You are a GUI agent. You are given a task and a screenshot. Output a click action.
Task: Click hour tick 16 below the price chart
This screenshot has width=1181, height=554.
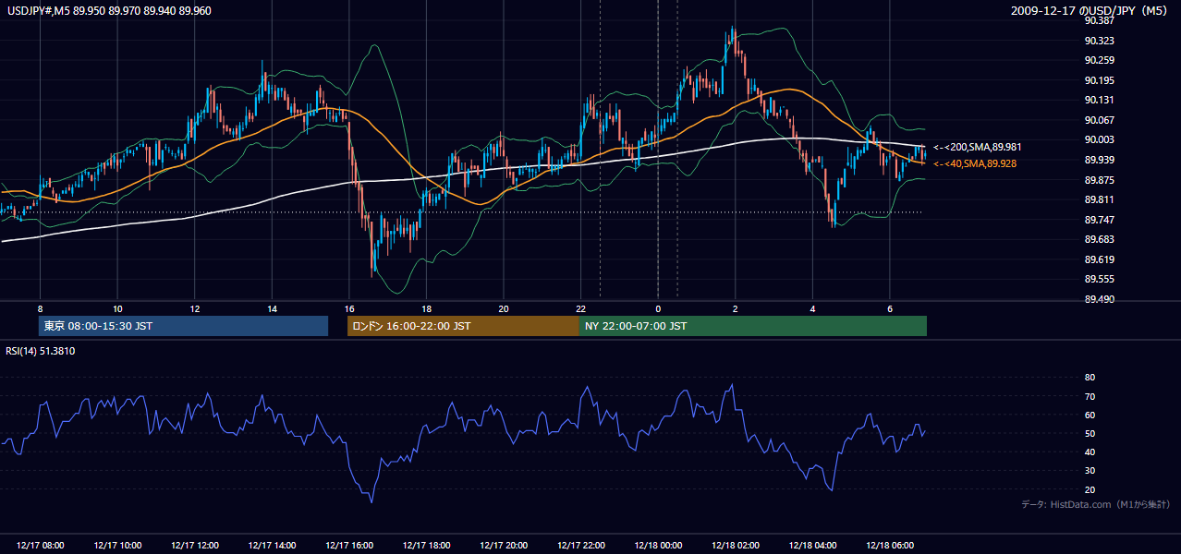click(x=349, y=308)
